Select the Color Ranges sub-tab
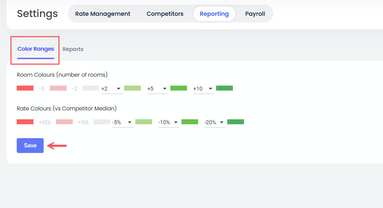Screen dimensions: 383x208 coord(36,49)
